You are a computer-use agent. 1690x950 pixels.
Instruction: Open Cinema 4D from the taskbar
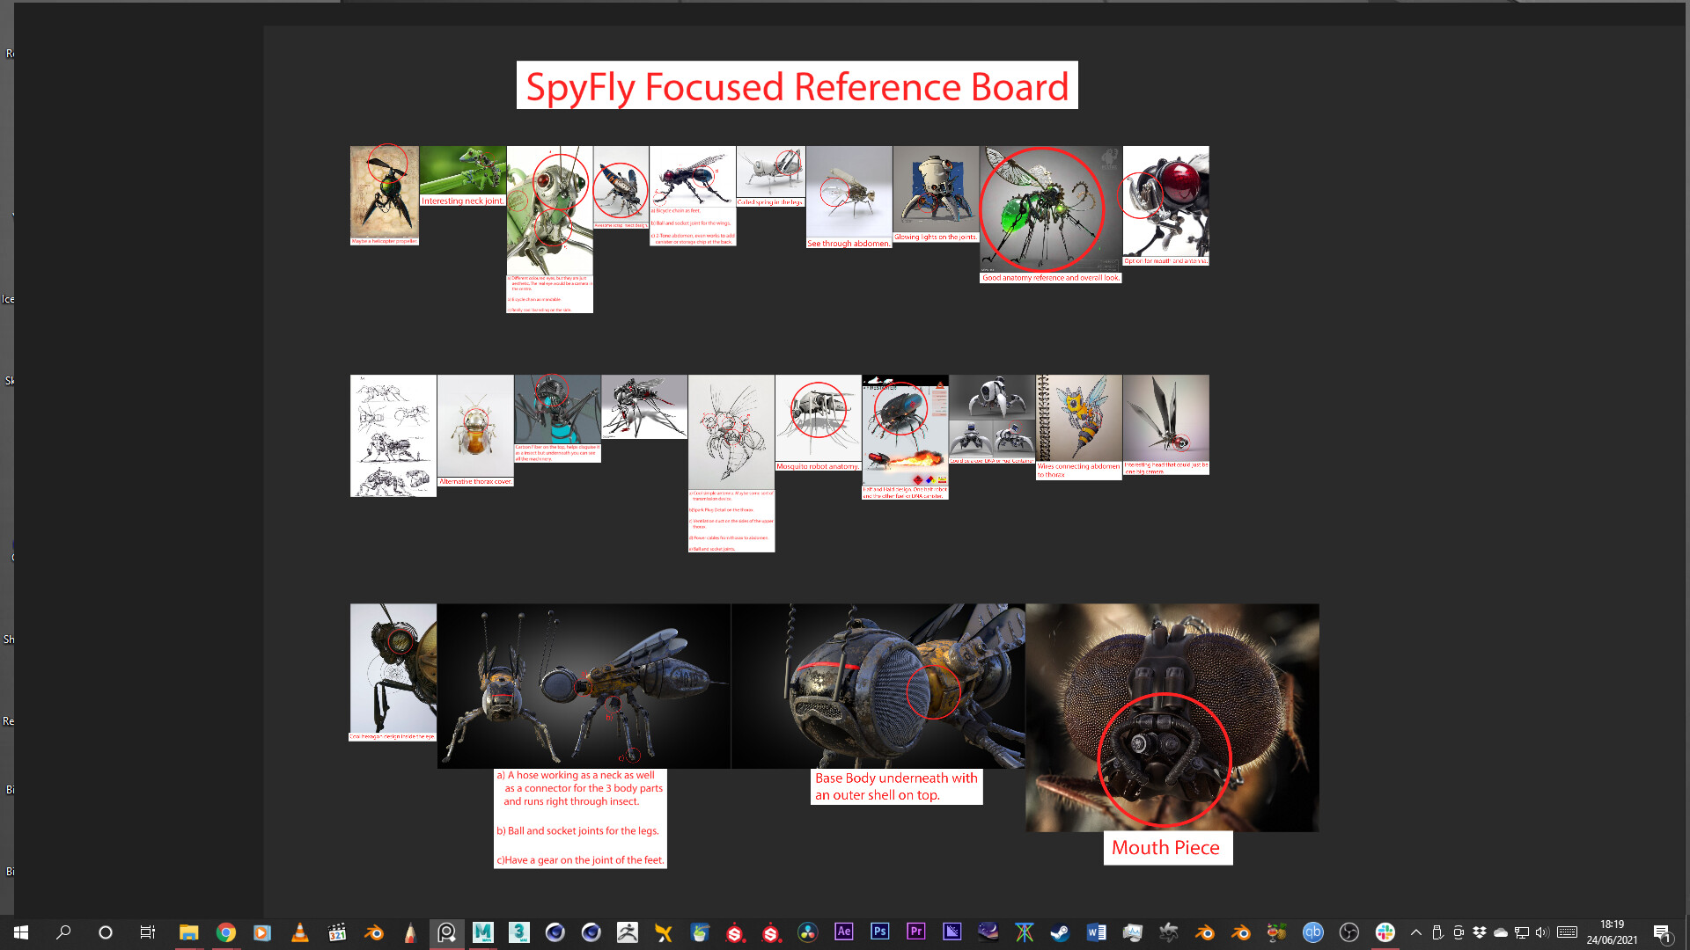pyautogui.click(x=555, y=934)
